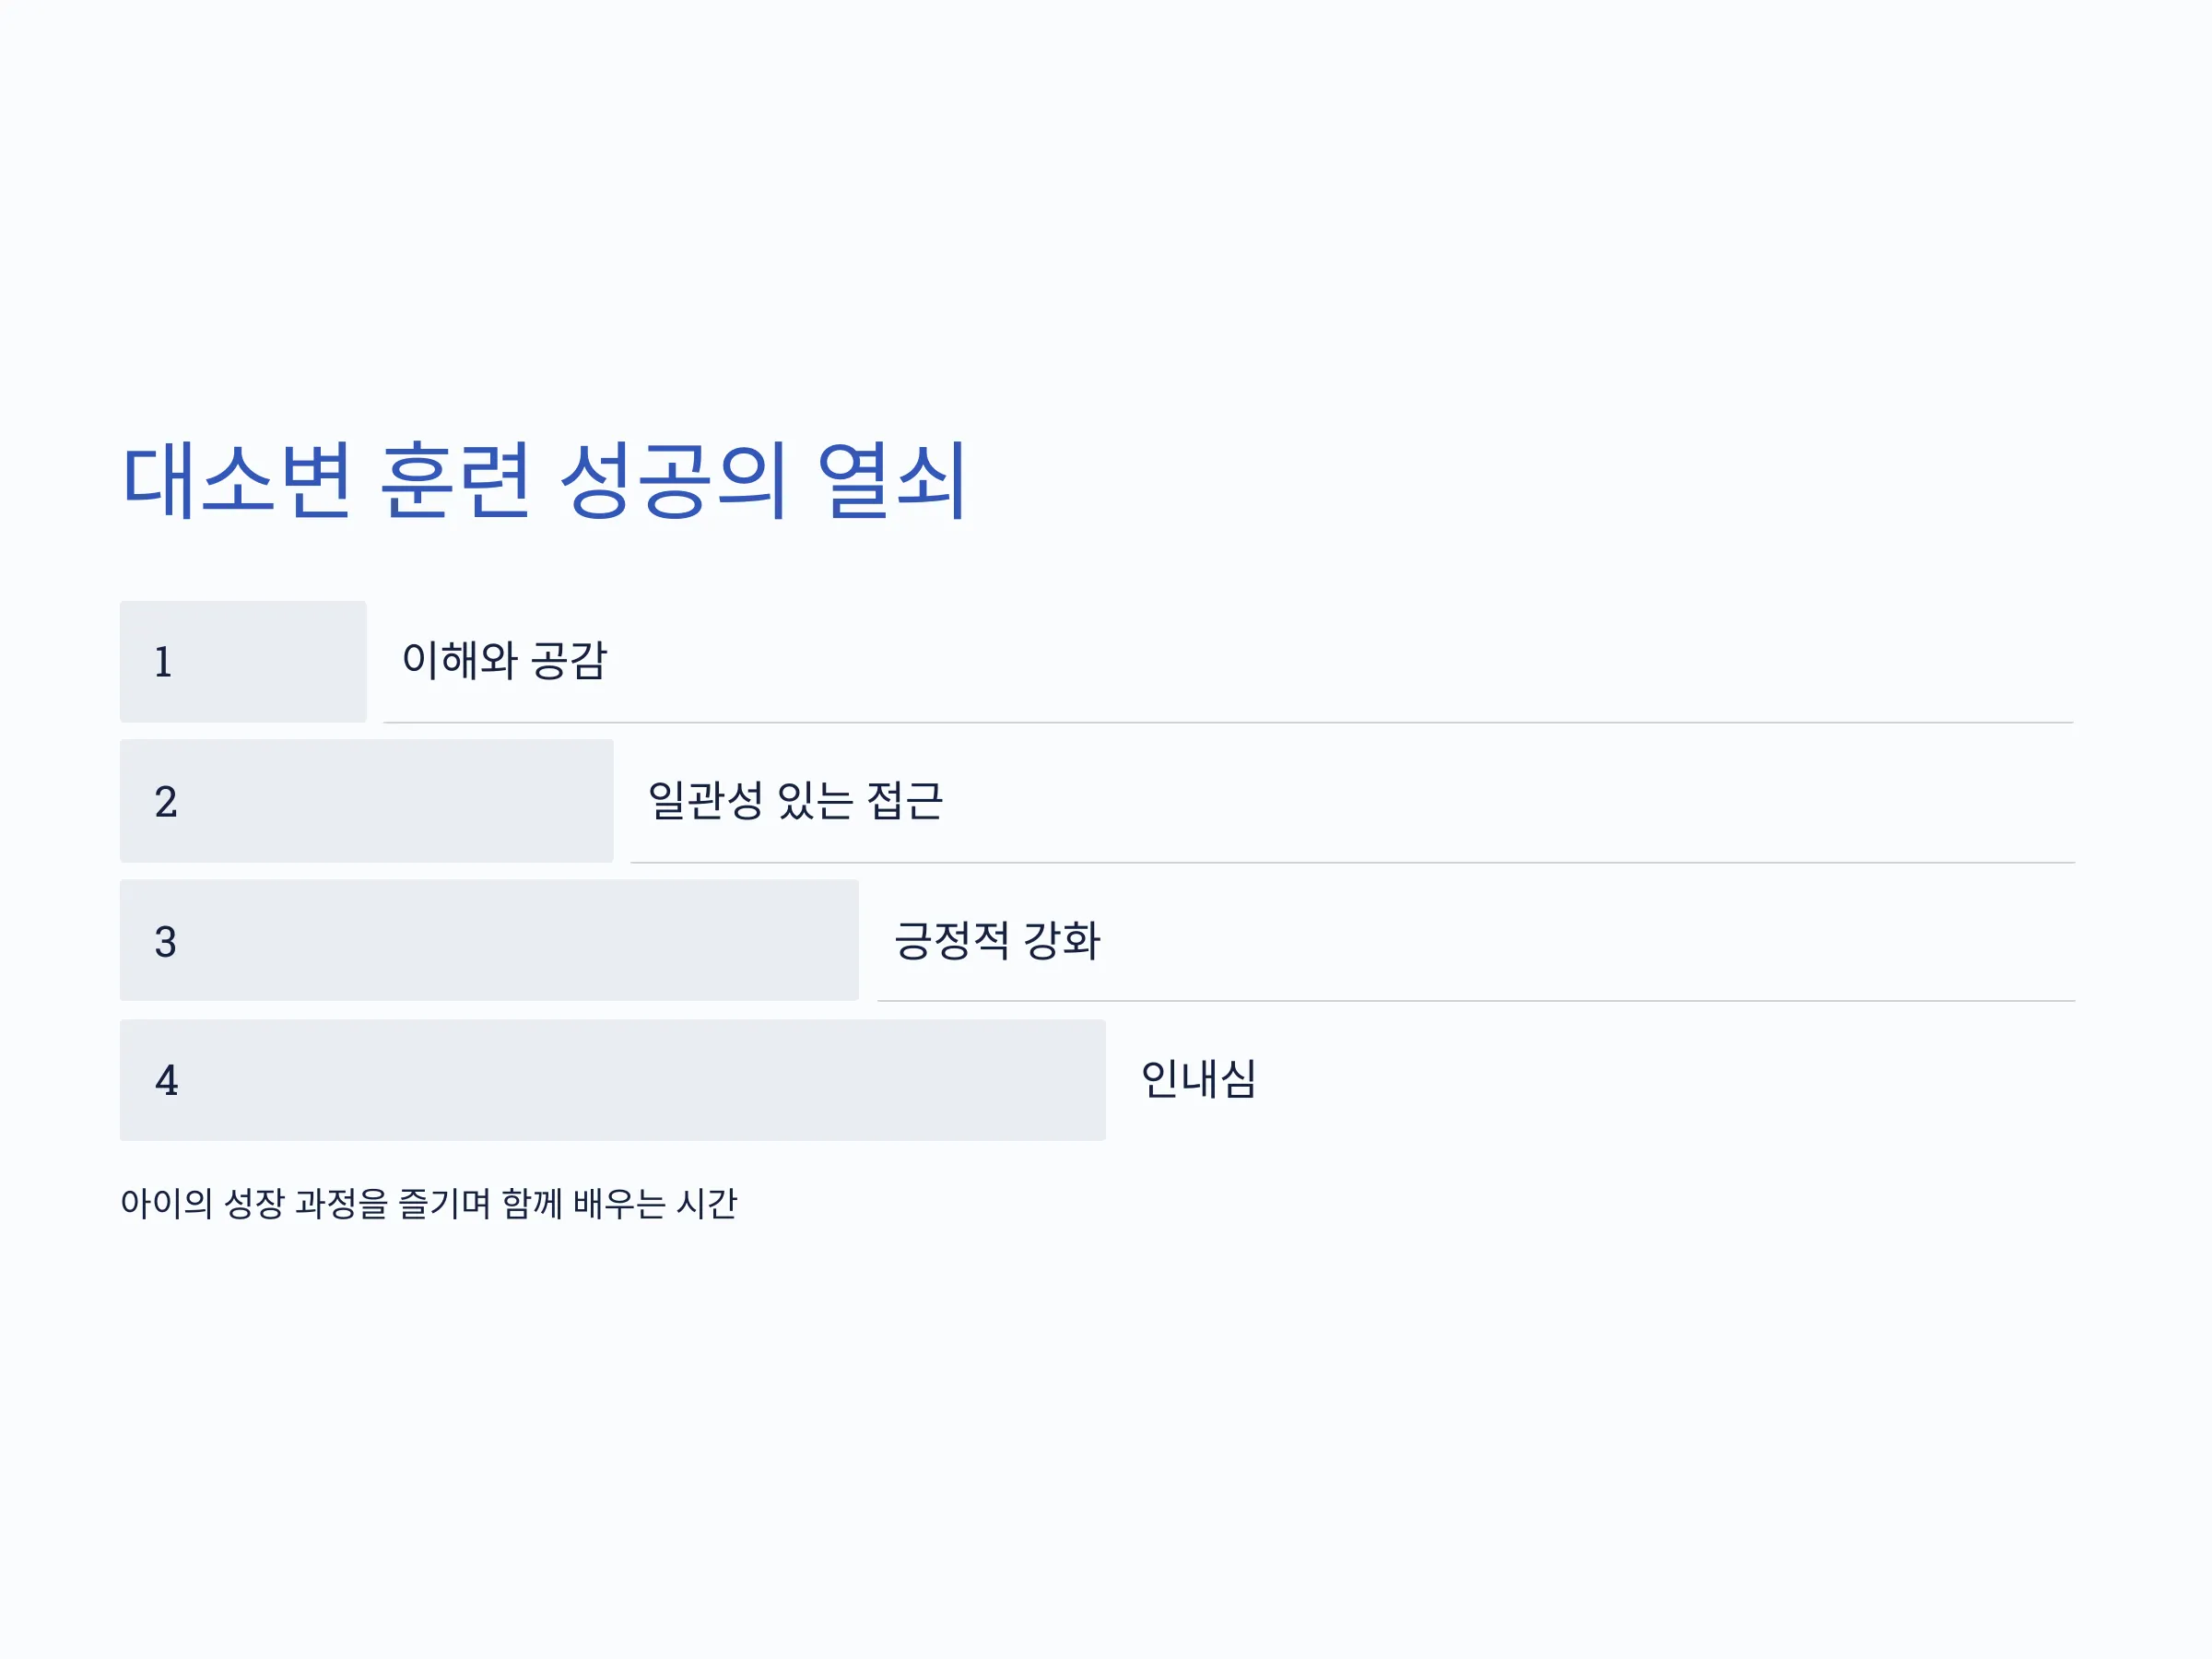Click the 이해와 공감 label
Image resolution: width=2212 pixels, height=1659 pixels.
505,660
